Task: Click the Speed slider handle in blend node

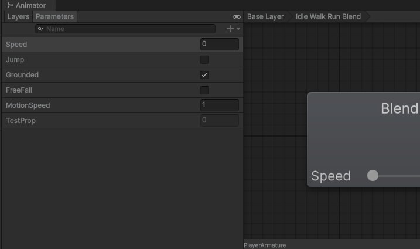Action: (x=373, y=176)
